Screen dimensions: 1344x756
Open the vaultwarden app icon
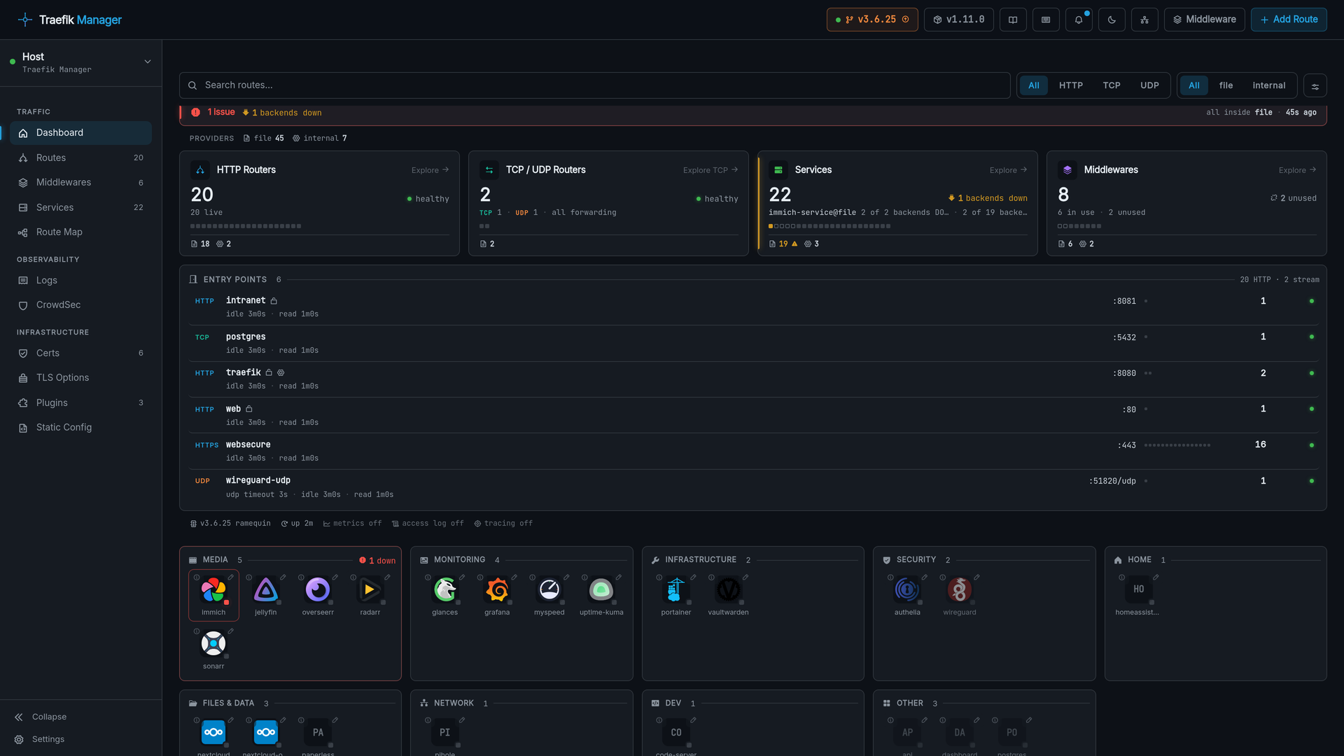tap(728, 590)
